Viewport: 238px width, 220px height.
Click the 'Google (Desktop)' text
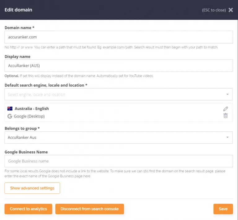coord(29,116)
